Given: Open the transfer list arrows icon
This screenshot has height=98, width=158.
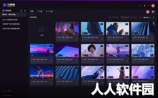Looking at the screenshot, I should (140, 6).
